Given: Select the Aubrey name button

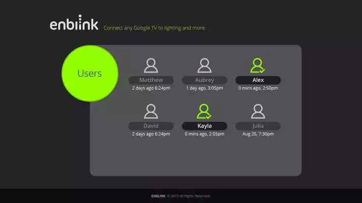Looking at the screenshot, I should [205, 80].
